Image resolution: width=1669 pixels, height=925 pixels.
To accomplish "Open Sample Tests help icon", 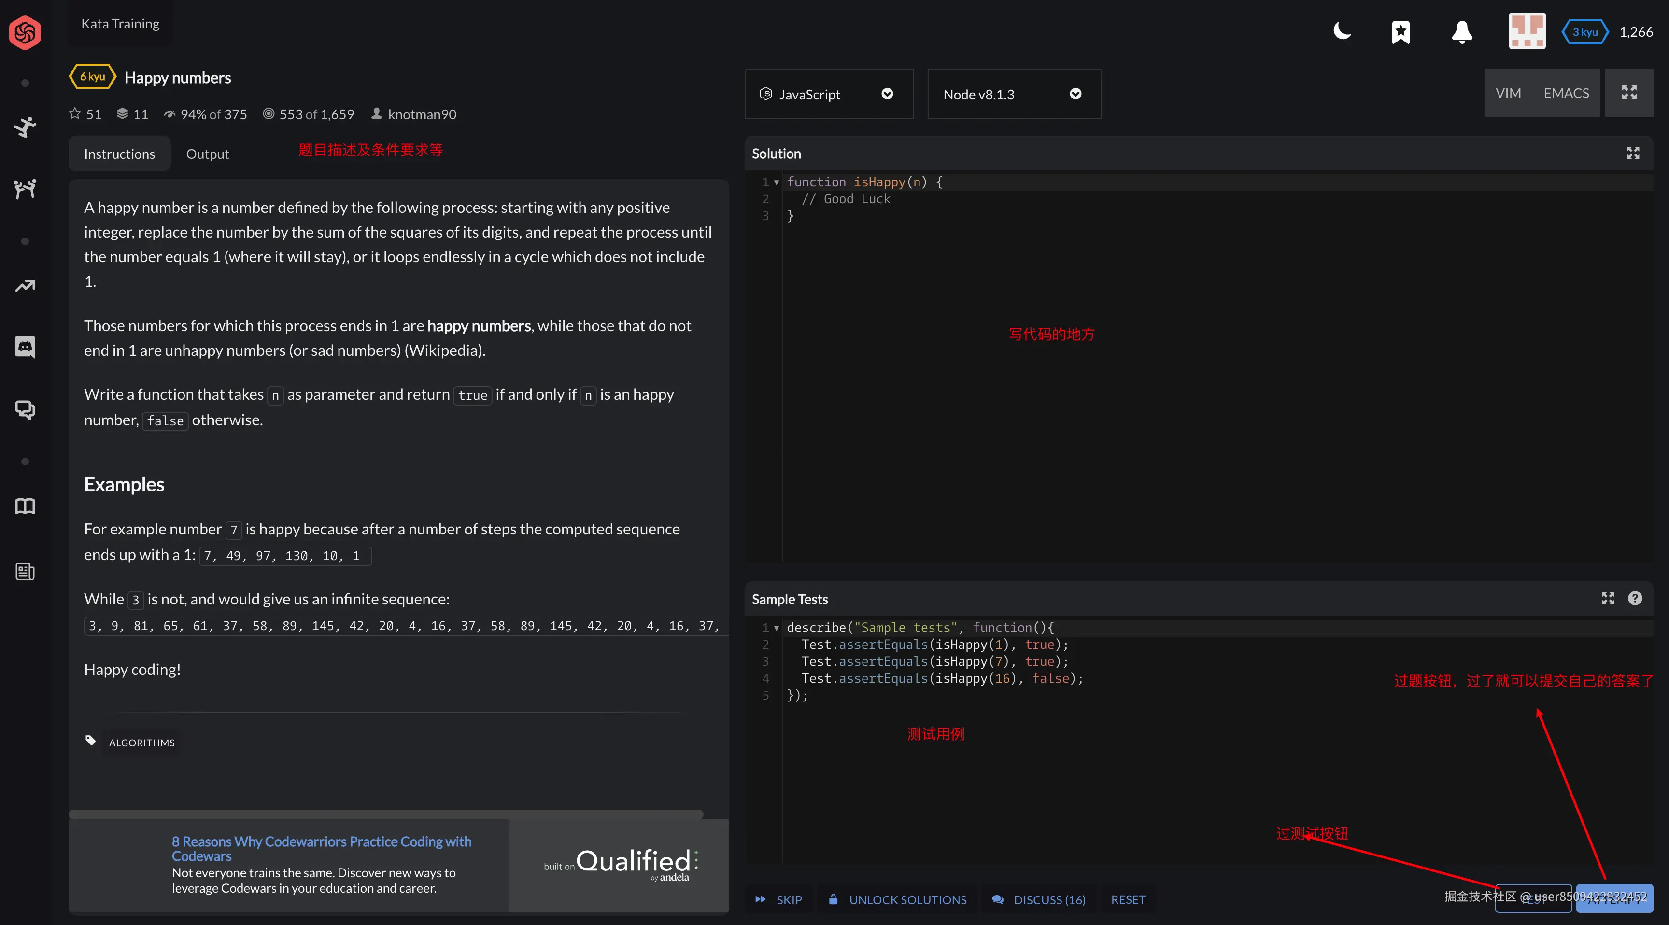I will (1635, 598).
